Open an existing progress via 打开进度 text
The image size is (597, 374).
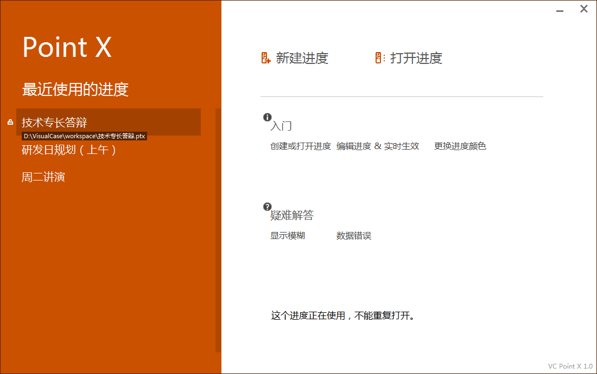pyautogui.click(x=416, y=58)
